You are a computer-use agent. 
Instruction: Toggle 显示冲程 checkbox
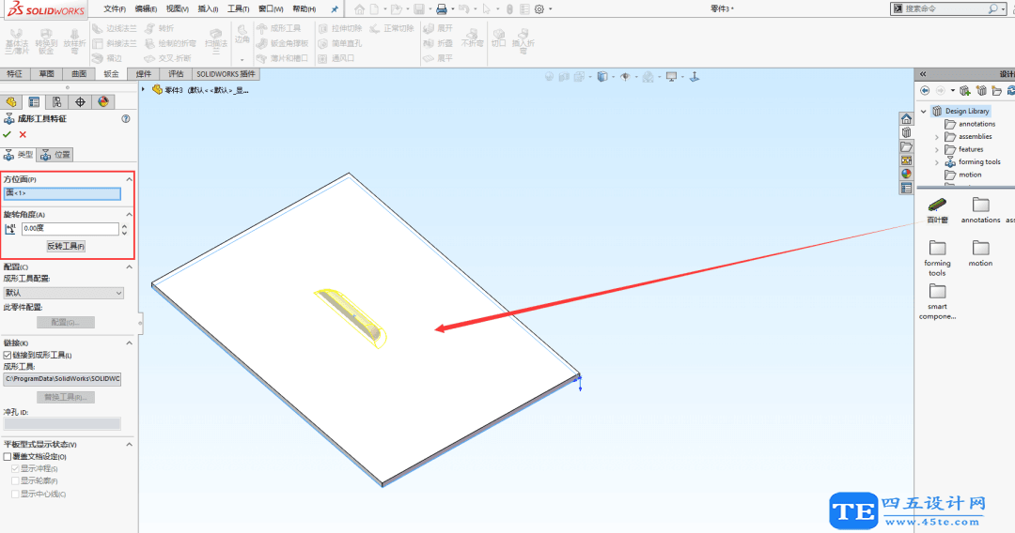tap(15, 468)
